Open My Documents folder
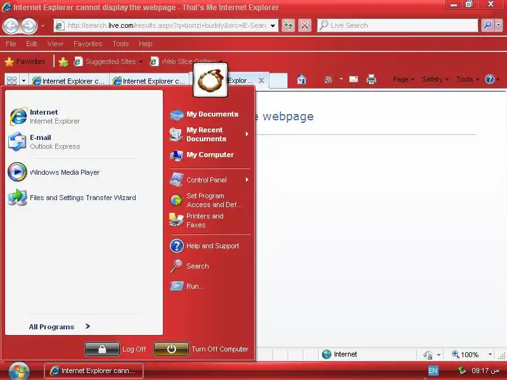Image resolution: width=507 pixels, height=380 pixels. (210, 114)
